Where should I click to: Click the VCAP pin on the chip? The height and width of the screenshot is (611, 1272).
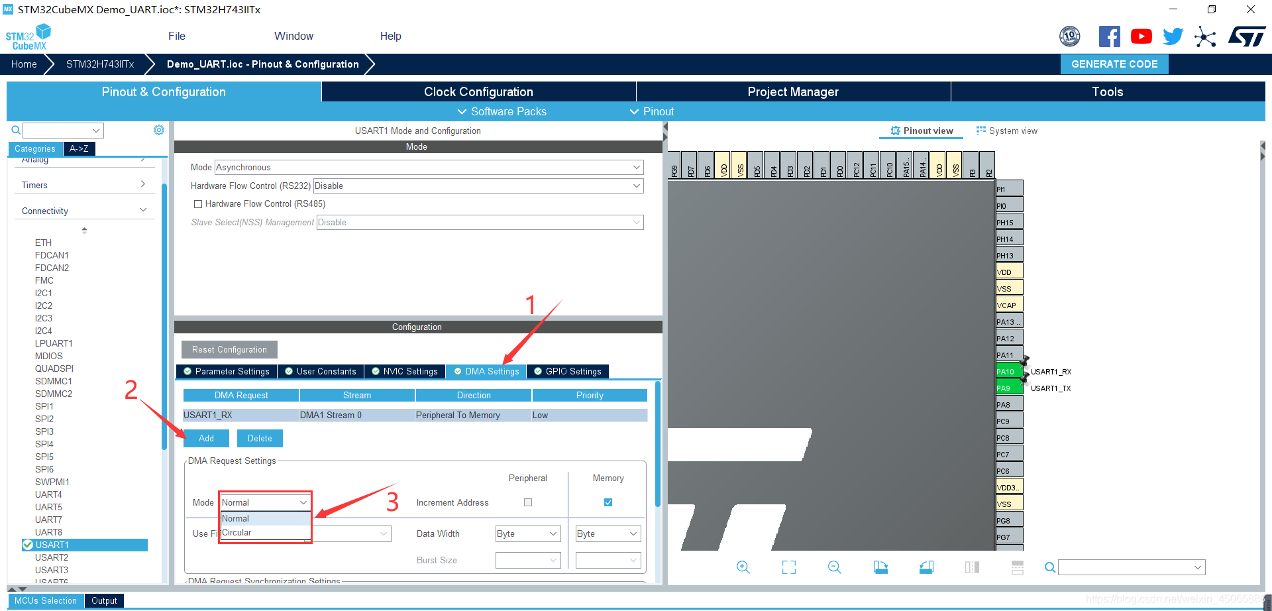pos(1009,305)
